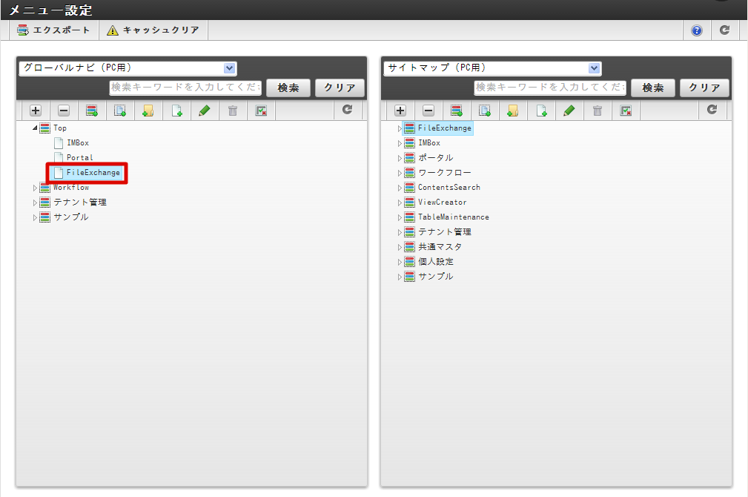Click the エクスポート button
748x497 pixels.
coord(53,30)
